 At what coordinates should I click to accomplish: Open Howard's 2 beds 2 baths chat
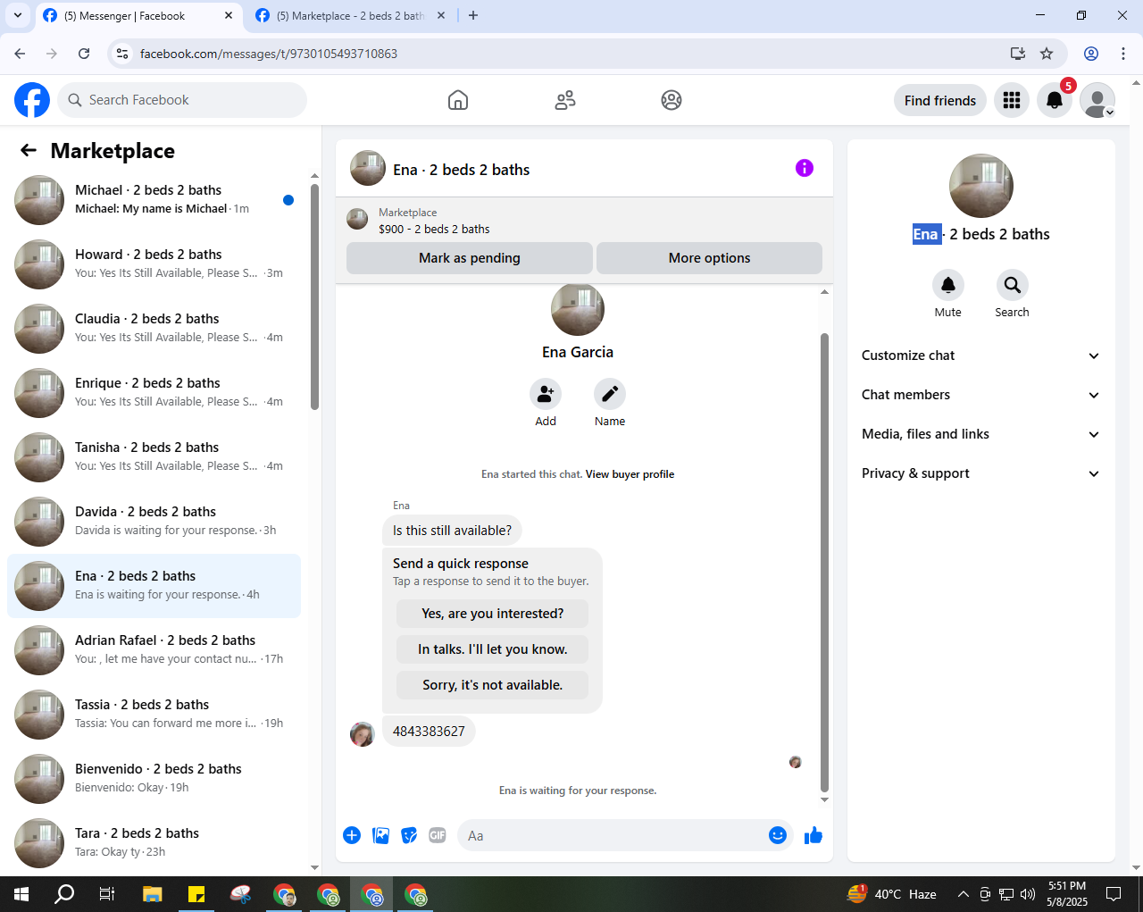click(x=154, y=264)
